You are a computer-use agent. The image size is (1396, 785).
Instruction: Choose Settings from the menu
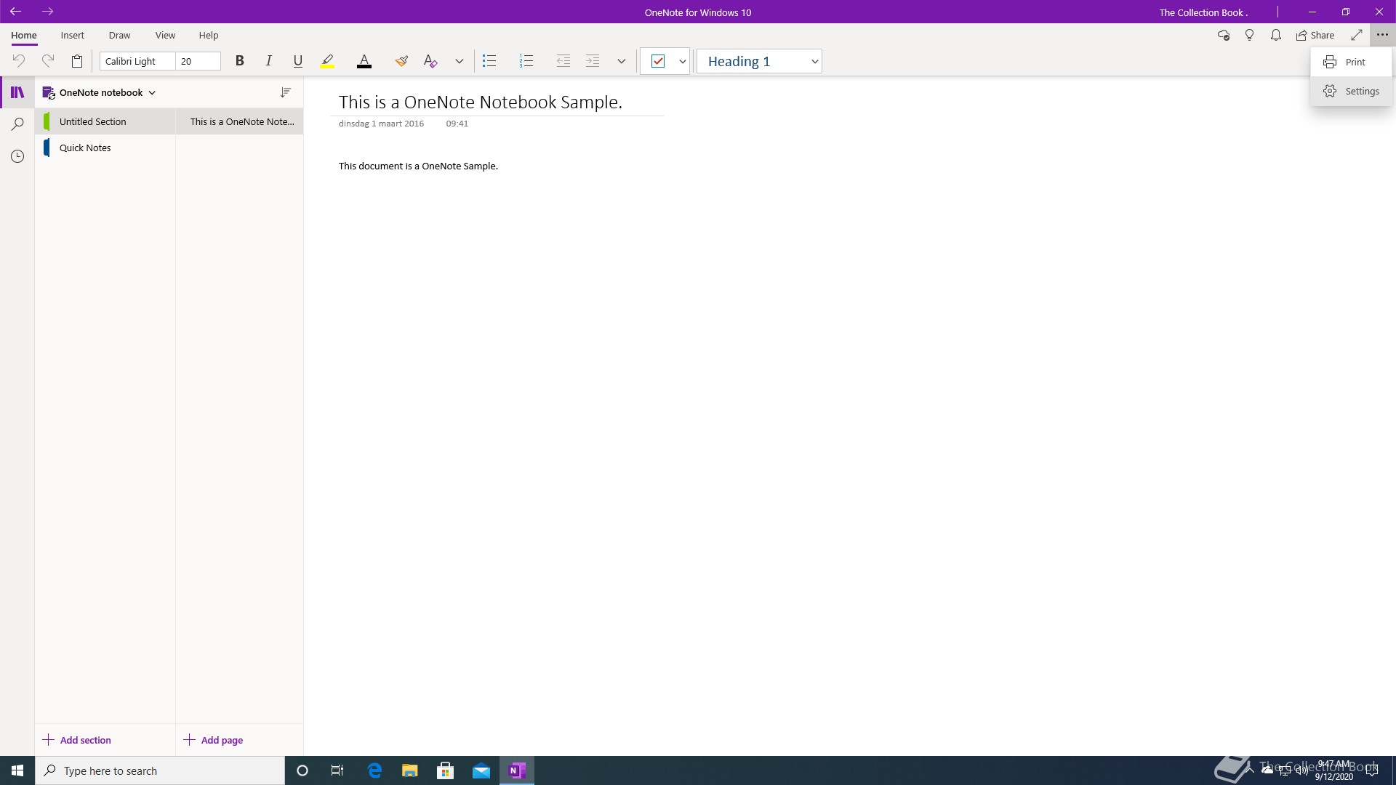coord(1352,91)
